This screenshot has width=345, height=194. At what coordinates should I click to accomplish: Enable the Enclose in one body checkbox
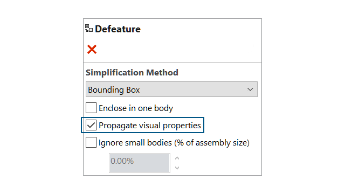point(91,108)
